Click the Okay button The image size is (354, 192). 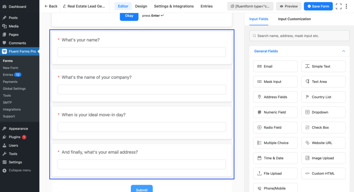129,16
